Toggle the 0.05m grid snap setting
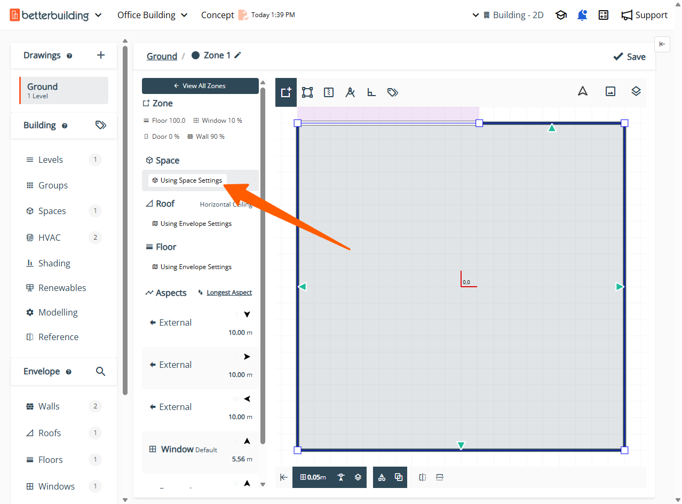Screen dimensions: 682x504 [313, 477]
